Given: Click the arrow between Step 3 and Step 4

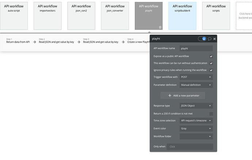Looking at the screenshot, I should coord(123,42).
